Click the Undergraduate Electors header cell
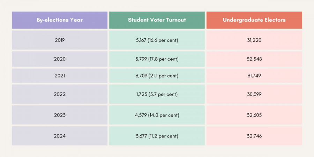 click(254, 20)
